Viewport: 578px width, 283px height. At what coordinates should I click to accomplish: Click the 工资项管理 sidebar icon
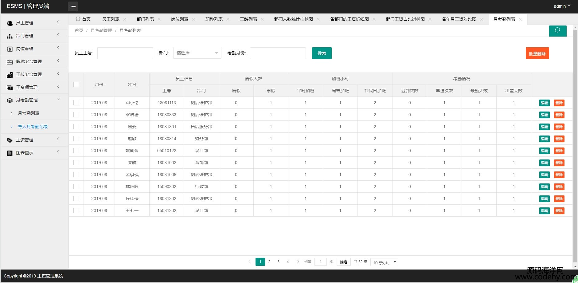10,88
